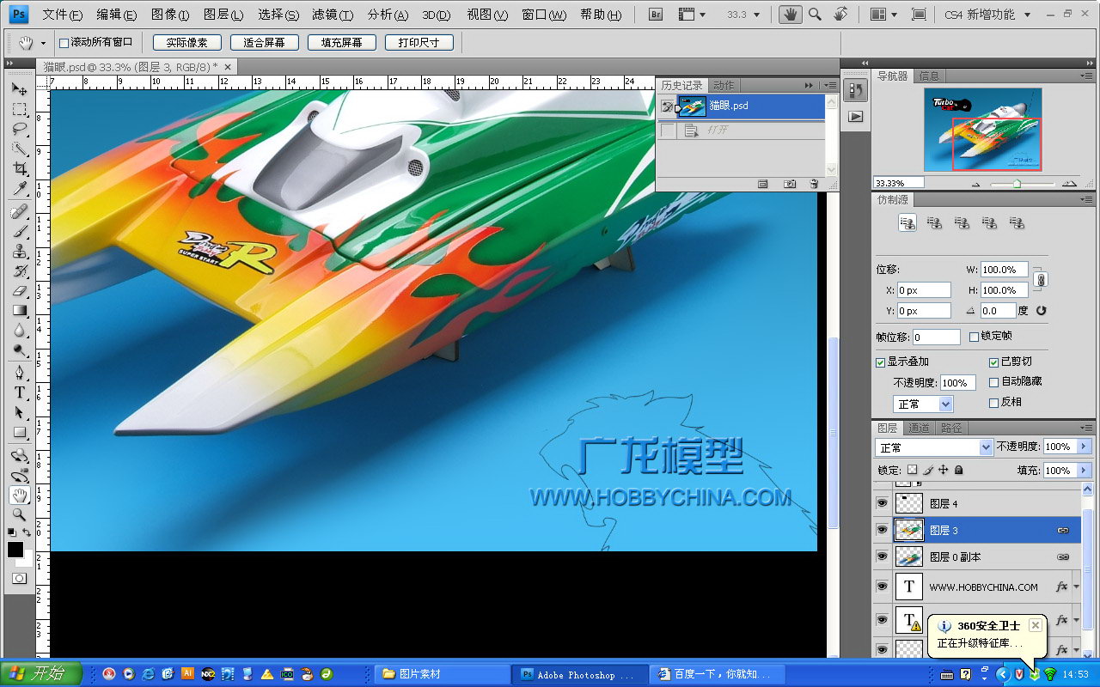Viewport: 1100px width, 687px height.
Task: Hide layer 图层 3
Action: click(x=882, y=530)
